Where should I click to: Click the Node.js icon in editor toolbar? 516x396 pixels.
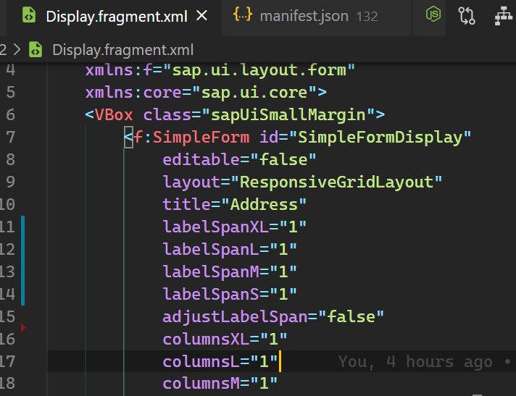(433, 14)
